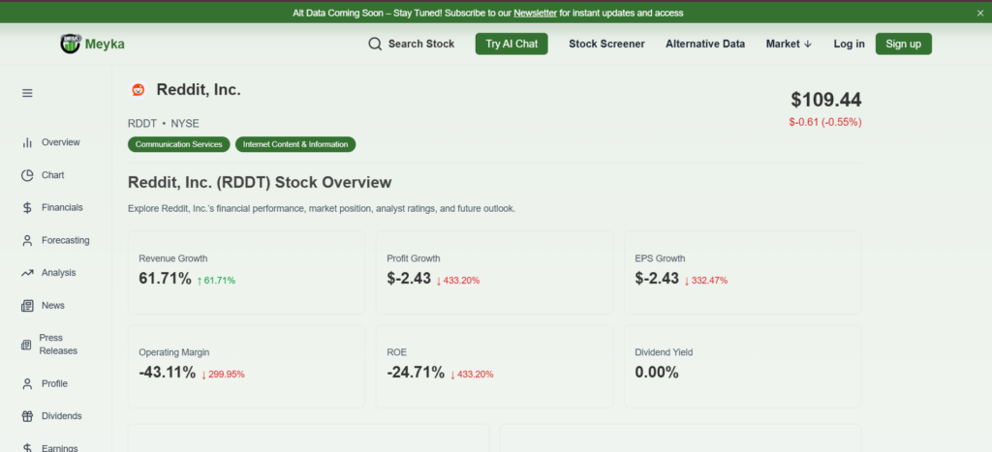Click the Dividend Yield card
992x452 pixels.
[743, 367]
